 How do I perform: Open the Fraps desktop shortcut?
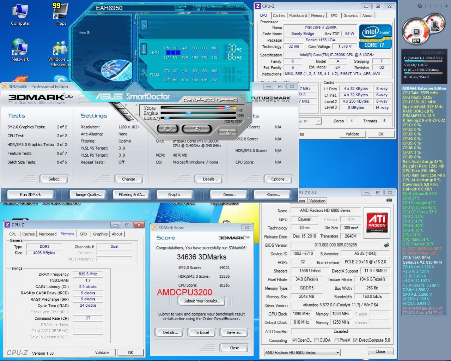[61, 15]
